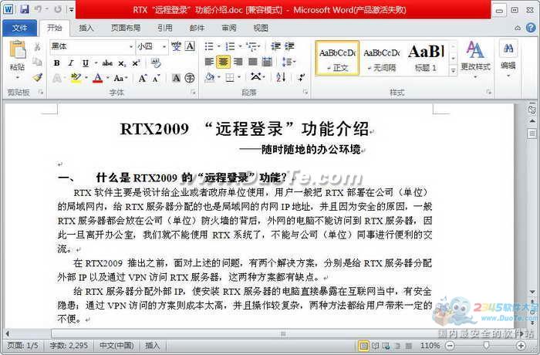Insert bullet list
The image size is (540, 355).
(209, 46)
